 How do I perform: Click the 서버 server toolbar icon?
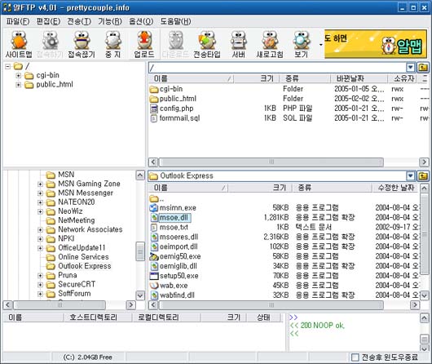238,44
